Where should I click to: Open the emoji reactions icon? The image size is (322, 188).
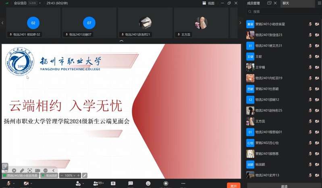coord(148,183)
